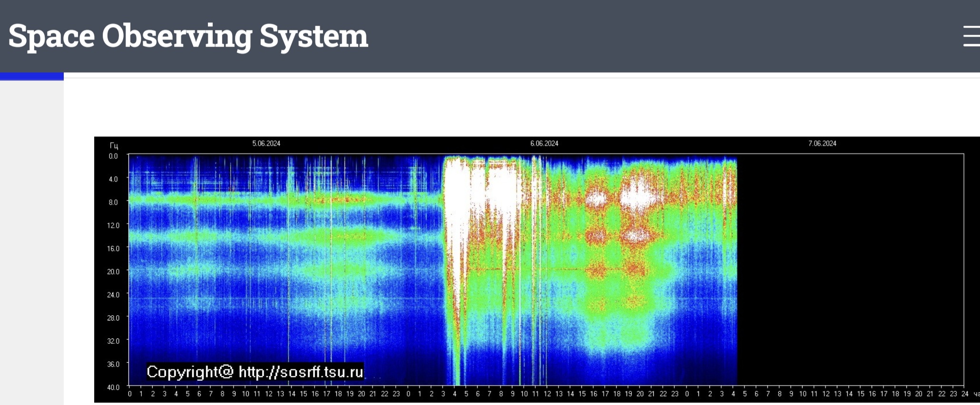Click the blue active tab indicator bar
Image resolution: width=980 pixels, height=405 pixels.
click(x=32, y=76)
